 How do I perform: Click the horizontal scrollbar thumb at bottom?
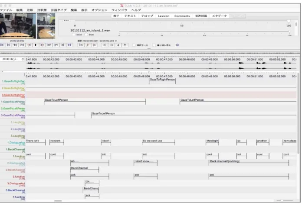pos(58,201)
